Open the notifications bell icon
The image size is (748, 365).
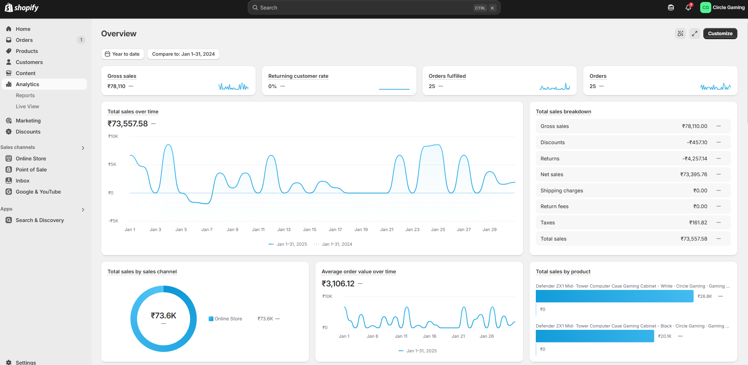tap(688, 8)
